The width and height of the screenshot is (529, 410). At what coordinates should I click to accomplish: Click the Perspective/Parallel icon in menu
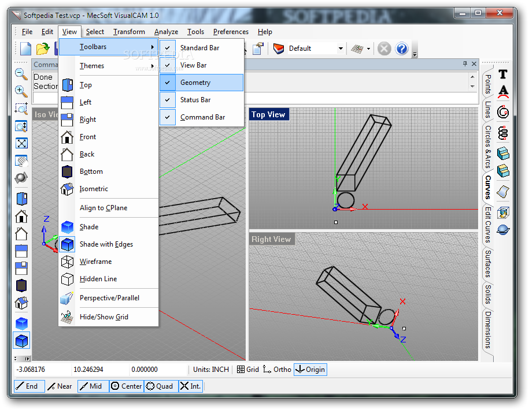(x=67, y=298)
